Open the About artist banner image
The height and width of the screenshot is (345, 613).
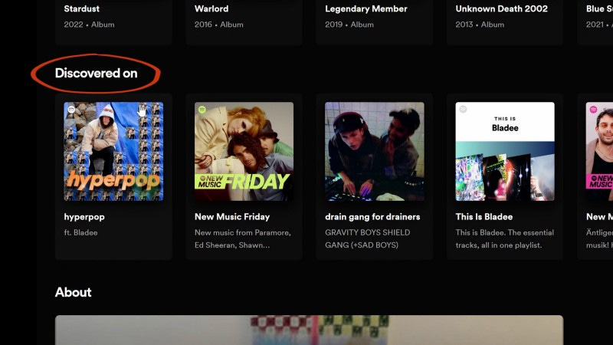(x=310, y=330)
